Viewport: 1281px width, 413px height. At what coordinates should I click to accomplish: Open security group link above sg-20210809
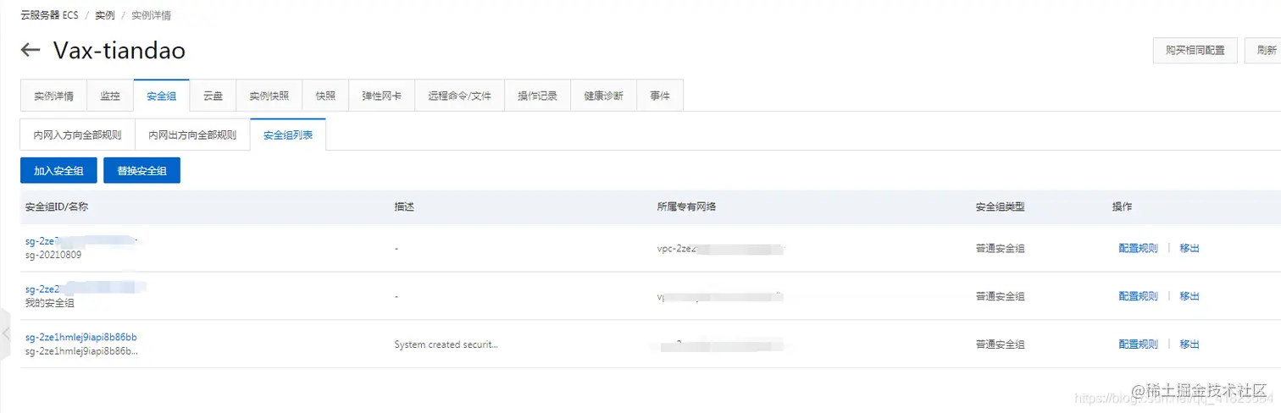(81, 241)
